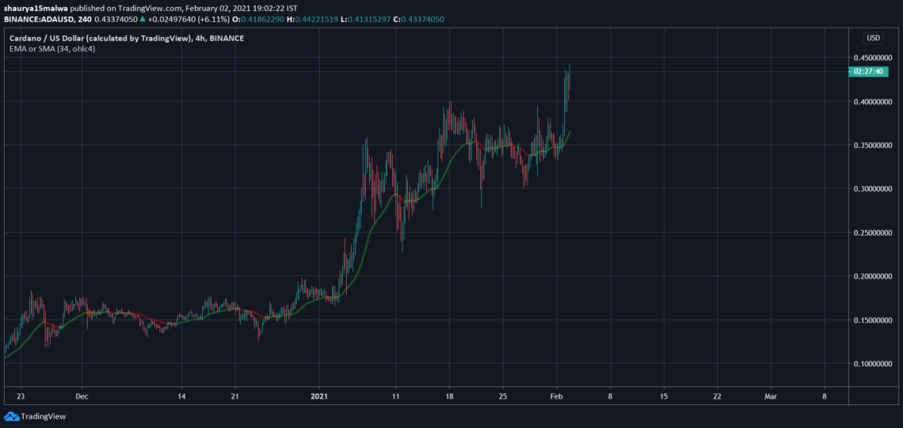This screenshot has height=428, width=903.
Task: Click the TradingView cloud logo icon
Action: pyautogui.click(x=11, y=416)
